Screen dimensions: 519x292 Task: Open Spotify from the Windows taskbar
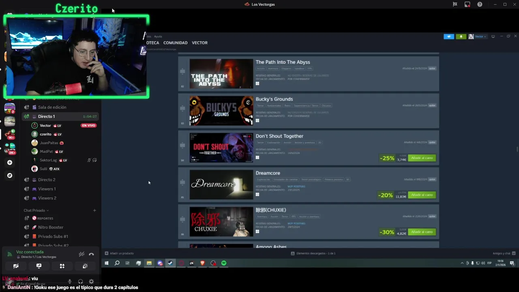tap(224, 263)
